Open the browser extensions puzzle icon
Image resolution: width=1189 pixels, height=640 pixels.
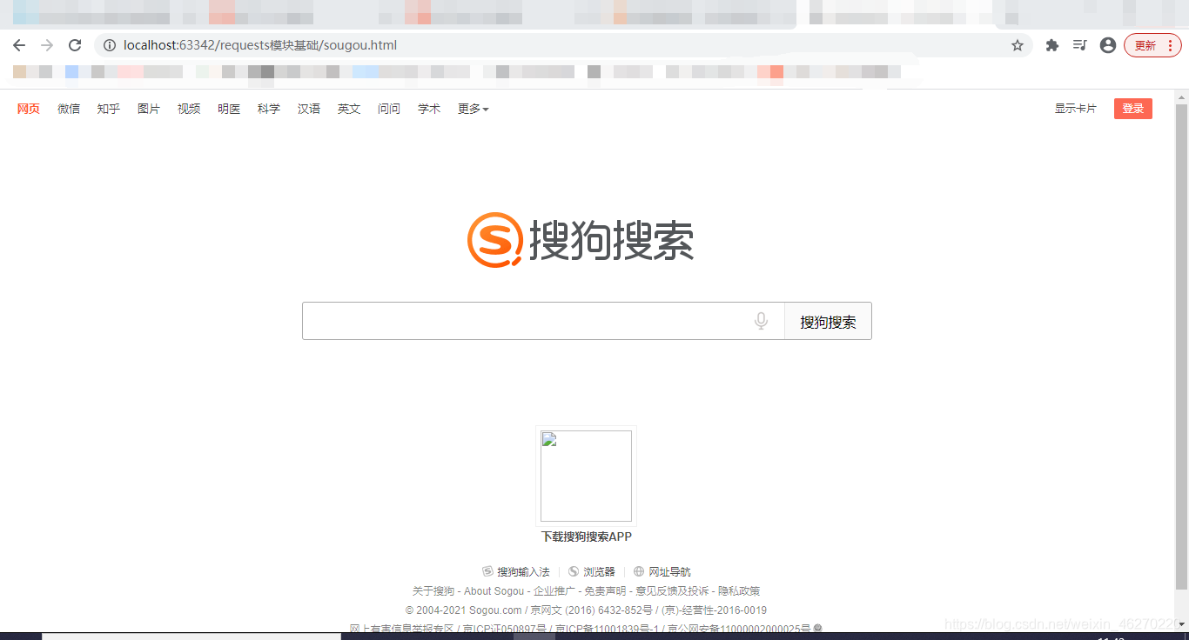[x=1051, y=44]
